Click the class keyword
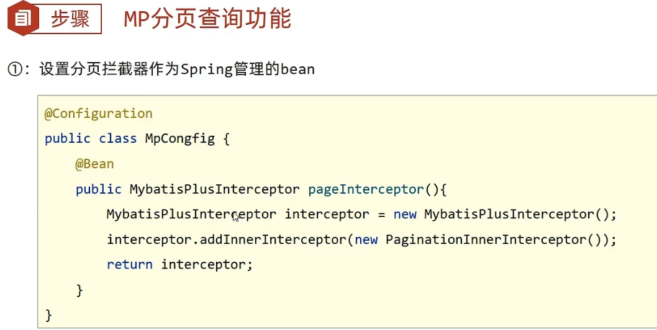The image size is (657, 330). pos(118,138)
